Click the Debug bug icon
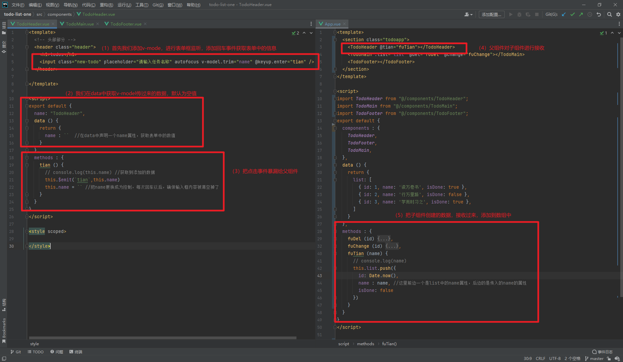 (519, 14)
